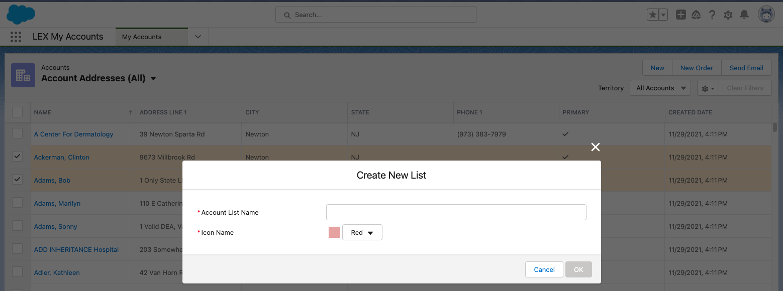Uncheck the Ackerman, Clinton row checkbox
The height and width of the screenshot is (291, 783).
coord(18,157)
